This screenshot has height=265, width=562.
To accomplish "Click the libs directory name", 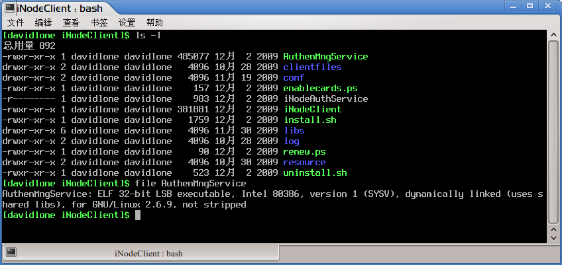I will (294, 131).
